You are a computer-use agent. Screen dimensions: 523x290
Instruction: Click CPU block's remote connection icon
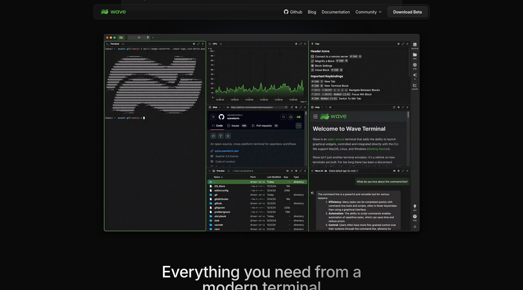click(221, 44)
